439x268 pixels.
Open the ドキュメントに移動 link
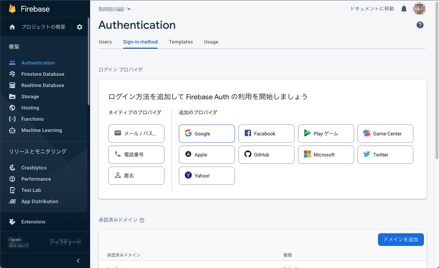coord(372,9)
